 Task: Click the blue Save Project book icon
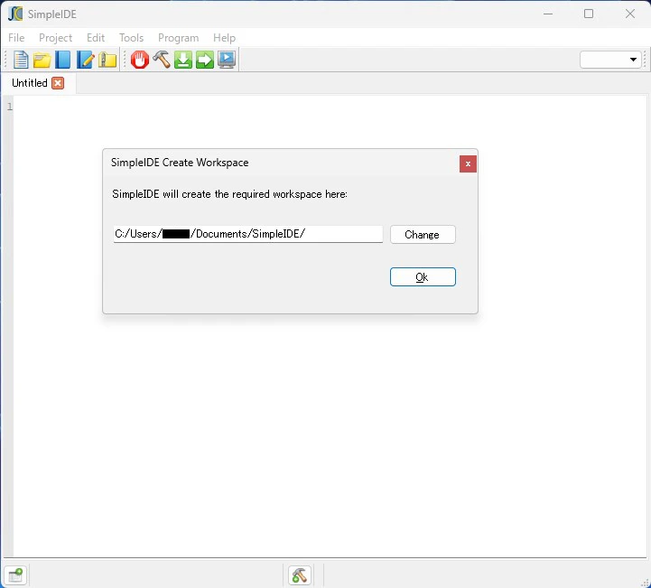[63, 60]
